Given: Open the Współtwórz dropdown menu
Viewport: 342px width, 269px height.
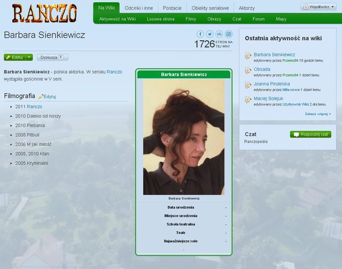Looking at the screenshot, I should coord(318,7).
